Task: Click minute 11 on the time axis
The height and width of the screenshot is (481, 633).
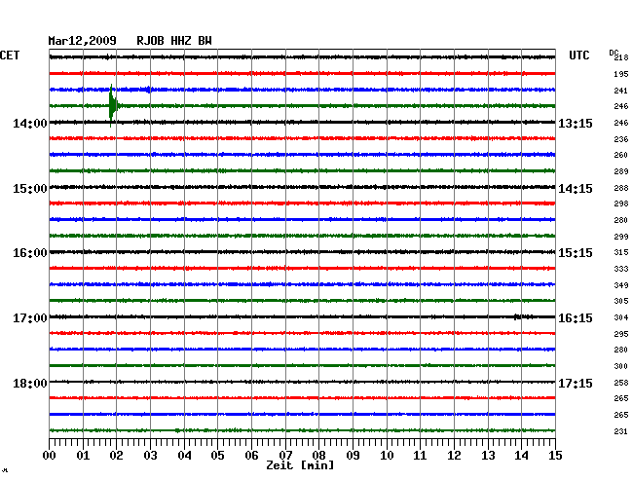Action: tap(420, 455)
